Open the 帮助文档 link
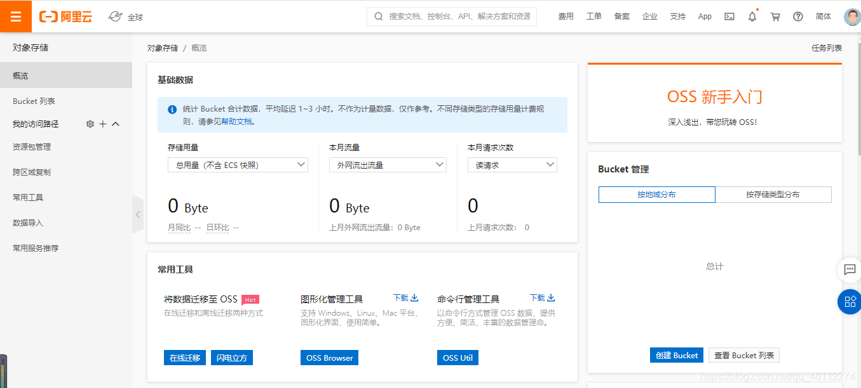This screenshot has height=388, width=861. point(237,121)
